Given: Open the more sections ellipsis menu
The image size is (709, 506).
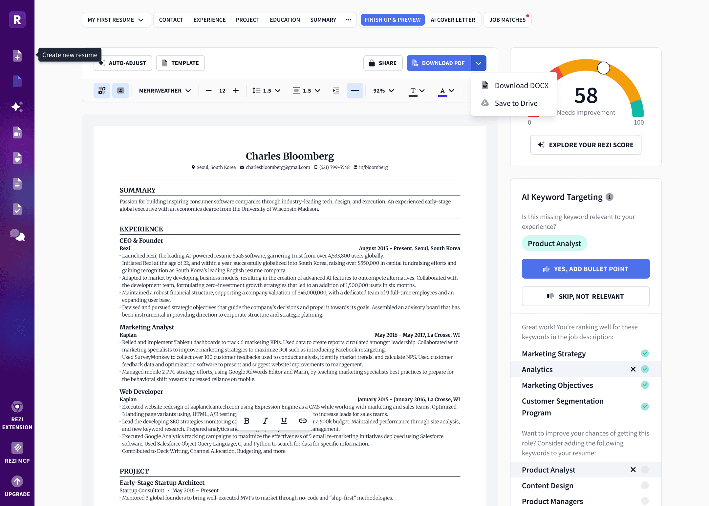Looking at the screenshot, I should (348, 20).
